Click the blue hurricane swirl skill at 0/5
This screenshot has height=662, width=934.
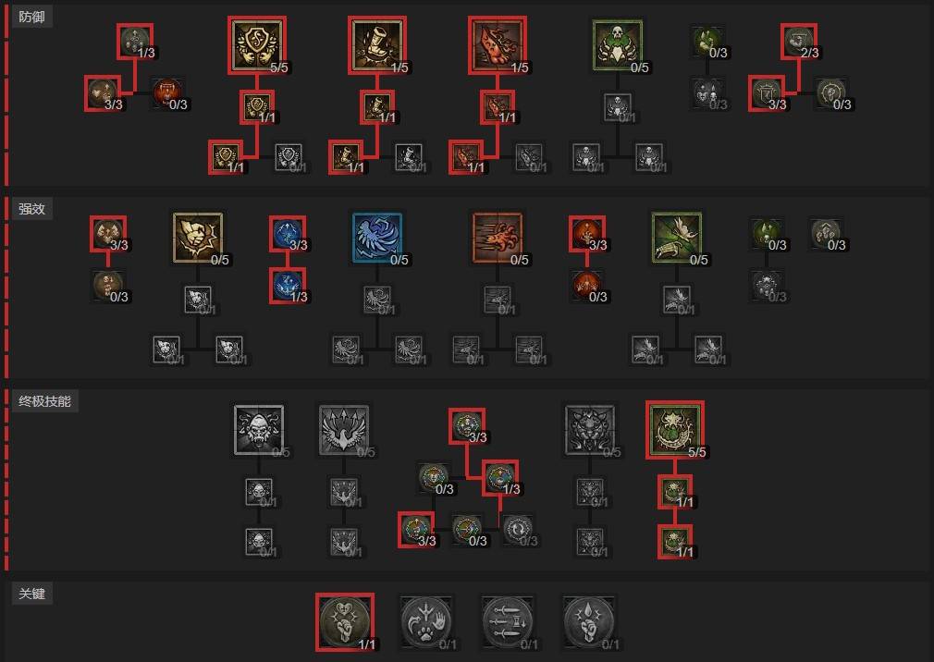(377, 238)
